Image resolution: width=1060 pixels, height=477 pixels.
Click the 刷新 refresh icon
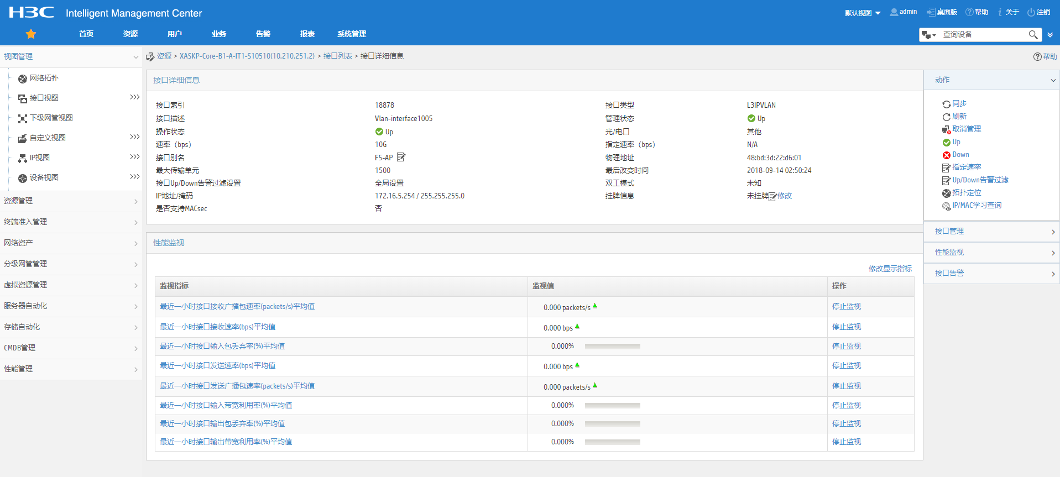(946, 117)
